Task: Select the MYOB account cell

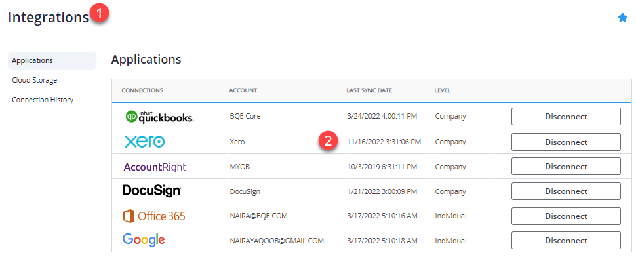Action: point(240,167)
